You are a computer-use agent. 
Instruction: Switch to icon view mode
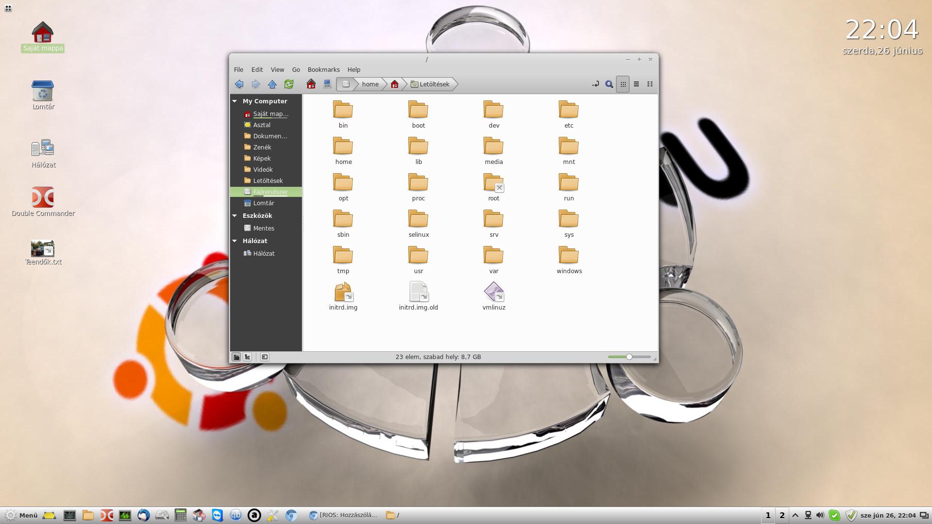click(x=623, y=84)
